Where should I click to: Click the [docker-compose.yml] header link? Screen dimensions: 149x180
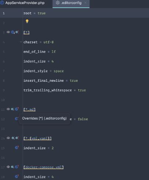coord(43,167)
